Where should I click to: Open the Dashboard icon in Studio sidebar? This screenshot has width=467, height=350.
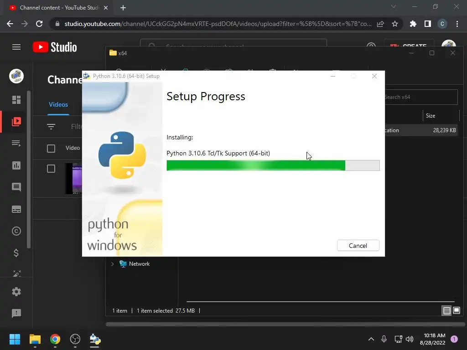pos(16,100)
